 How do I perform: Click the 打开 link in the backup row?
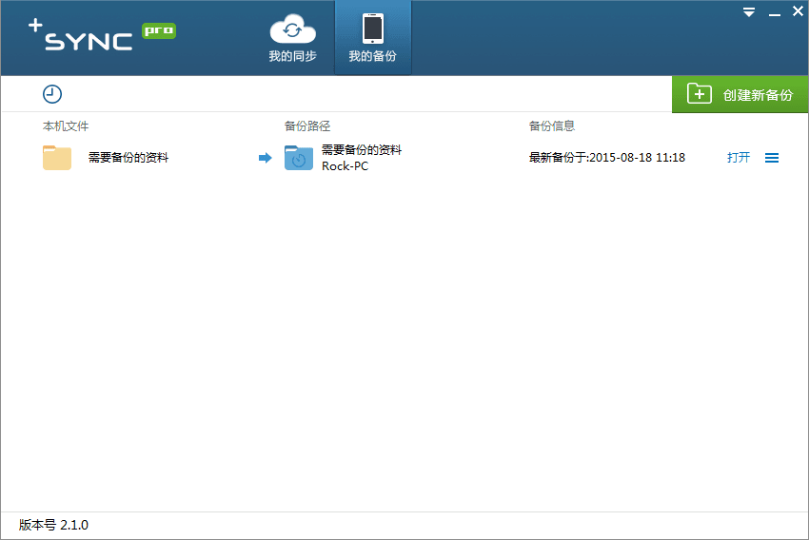[739, 158]
